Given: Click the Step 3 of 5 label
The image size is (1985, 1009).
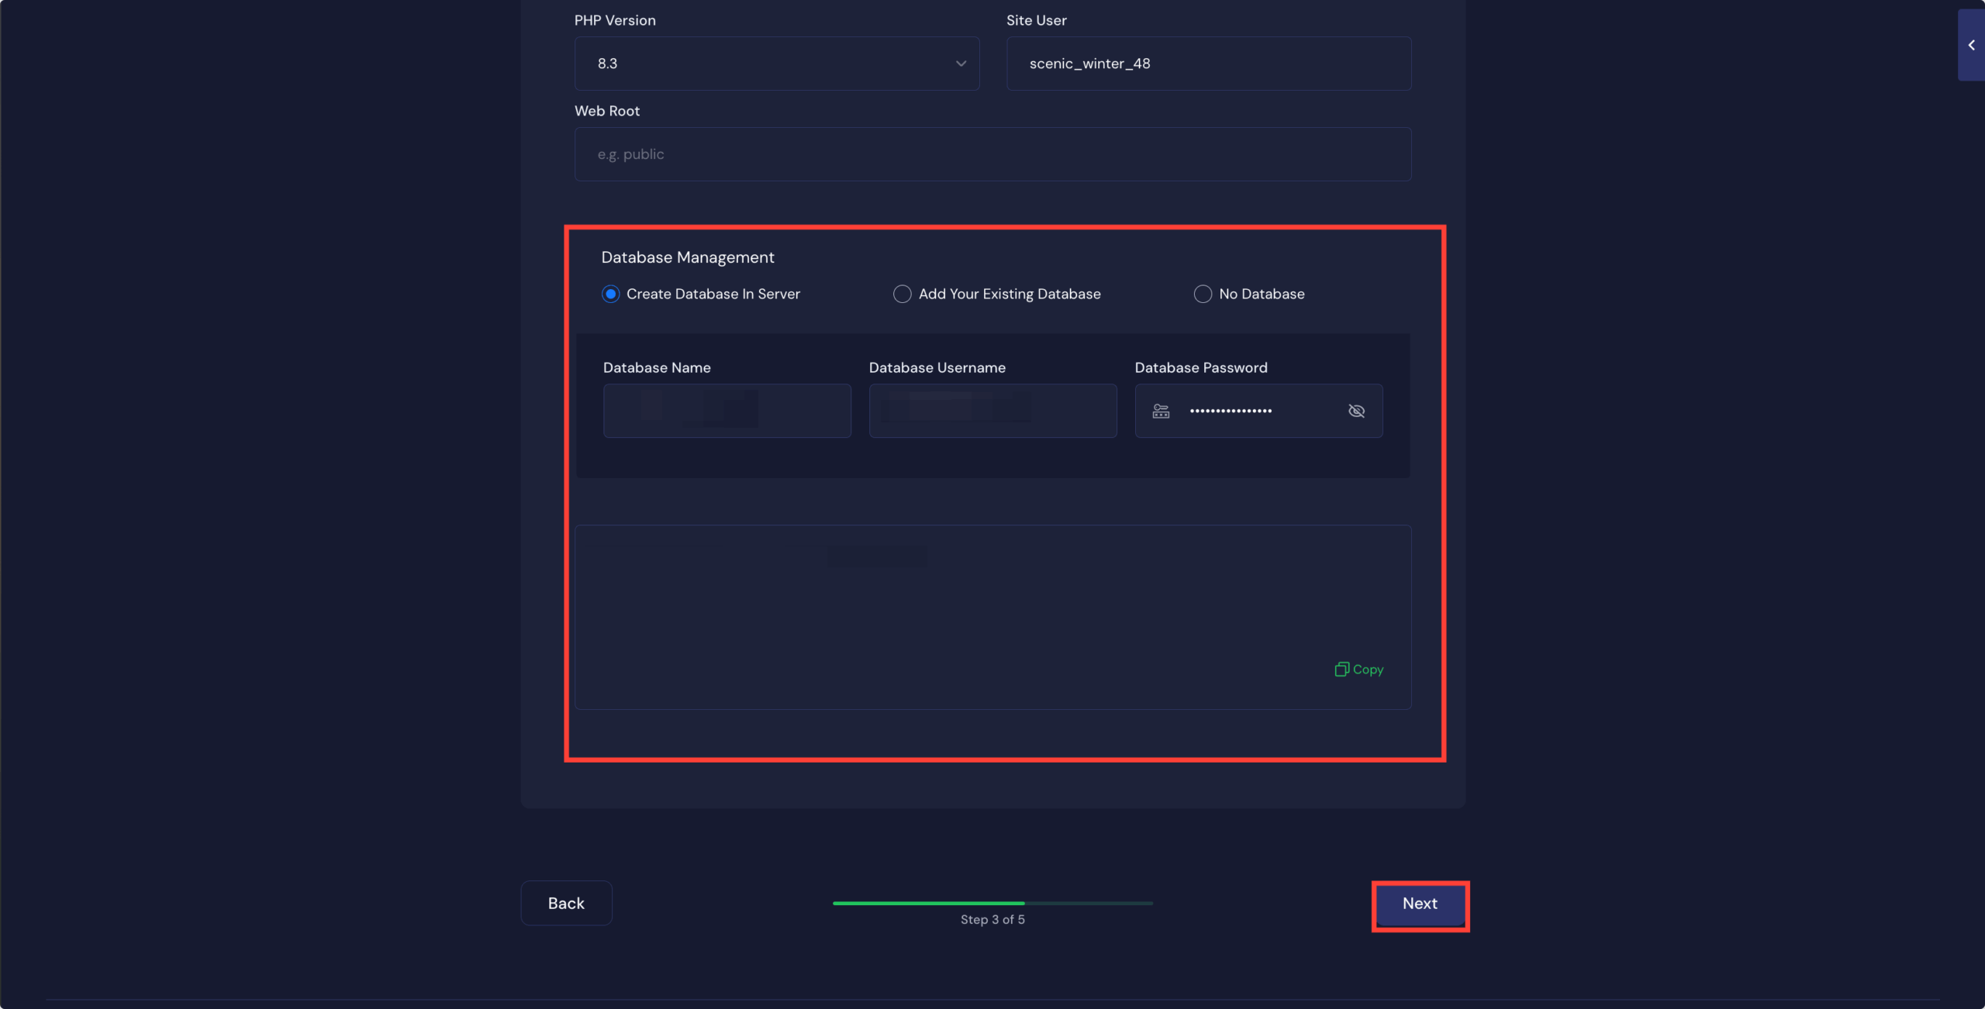Looking at the screenshot, I should click(x=992, y=919).
